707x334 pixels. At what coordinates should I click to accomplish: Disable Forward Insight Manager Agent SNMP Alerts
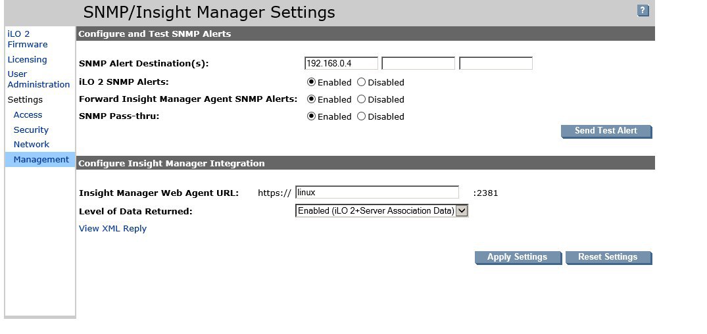[x=361, y=99]
